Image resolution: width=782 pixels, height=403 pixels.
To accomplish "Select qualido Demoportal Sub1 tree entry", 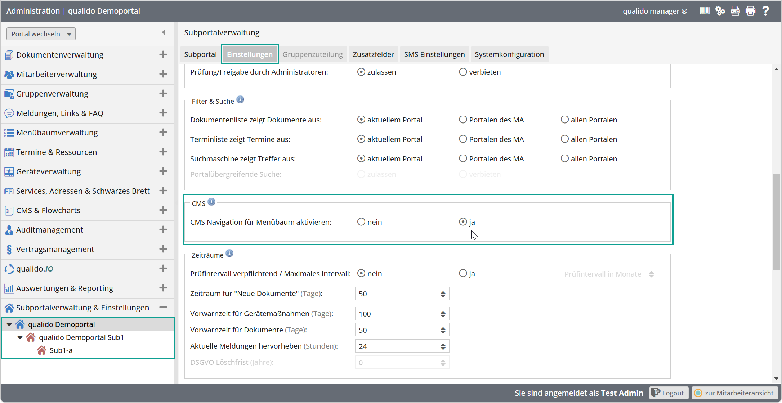I will 81,337.
